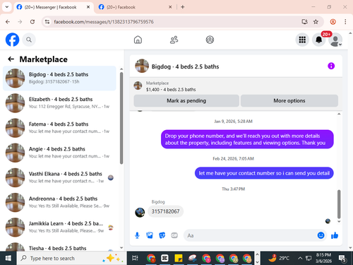Screen dimensions: 353x265
Task: Click the $1,400 - 4 beds 2.5 baths listing text
Action: tap(171, 90)
